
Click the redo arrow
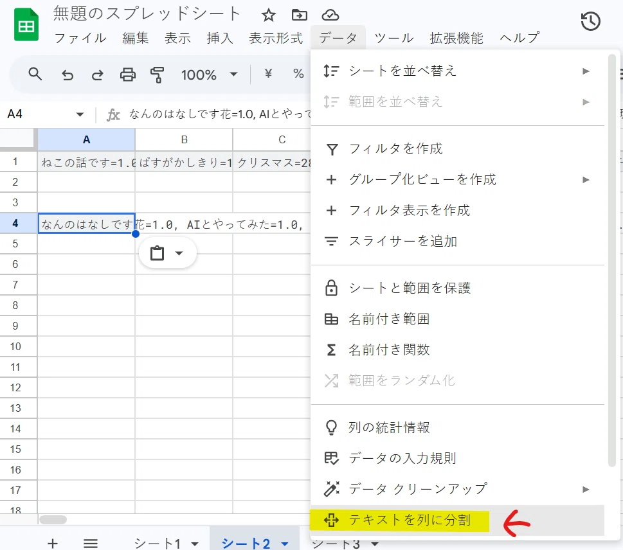point(97,75)
